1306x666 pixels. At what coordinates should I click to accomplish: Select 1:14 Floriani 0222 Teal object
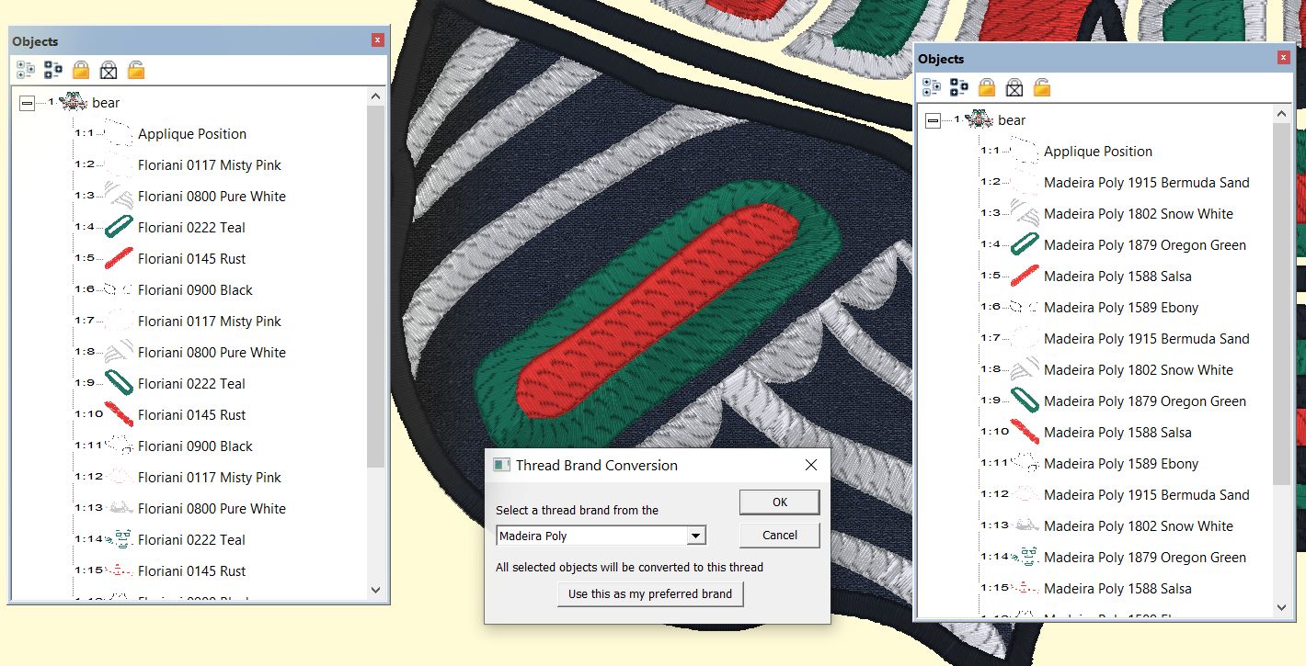pos(191,540)
